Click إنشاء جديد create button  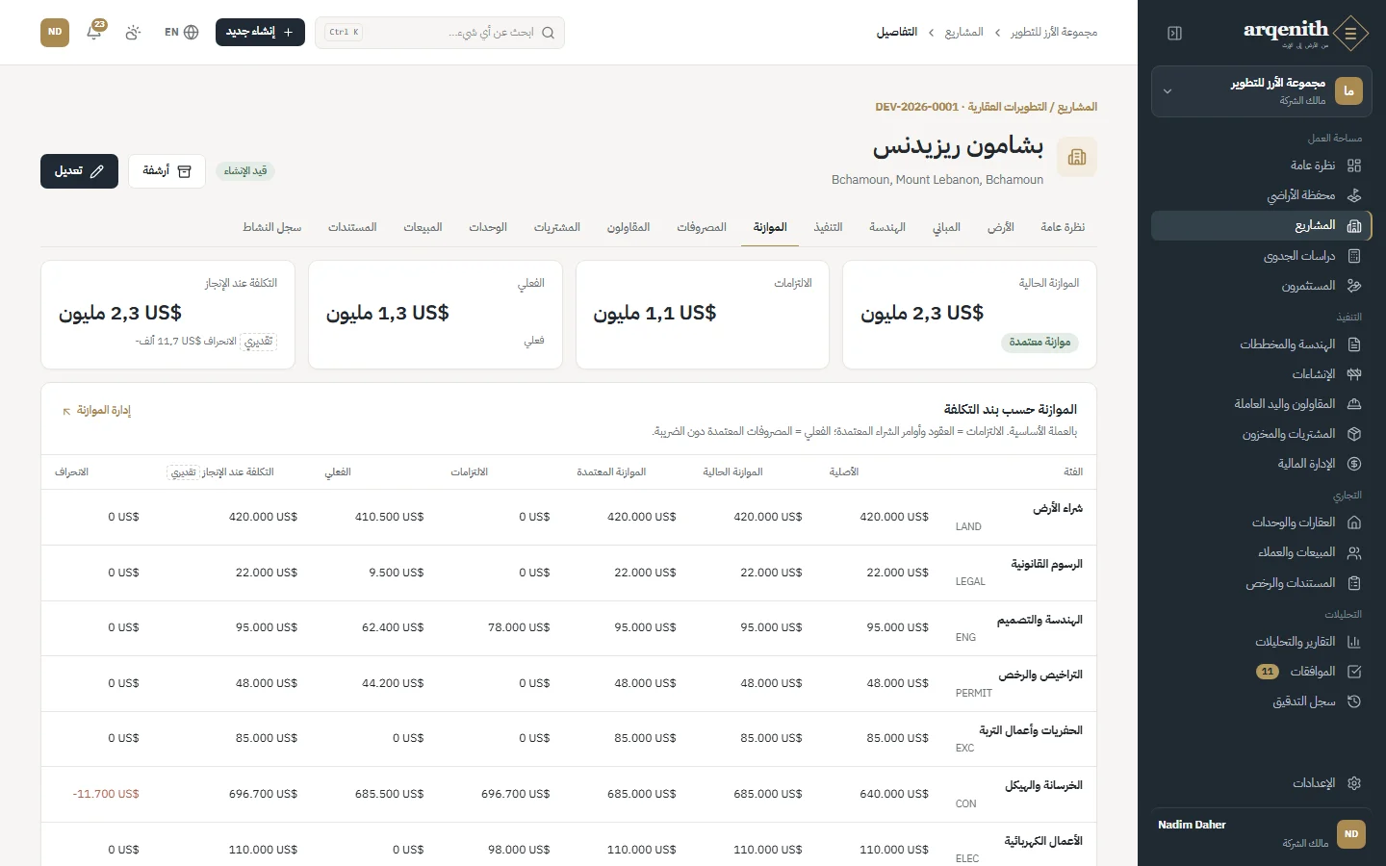(x=260, y=32)
